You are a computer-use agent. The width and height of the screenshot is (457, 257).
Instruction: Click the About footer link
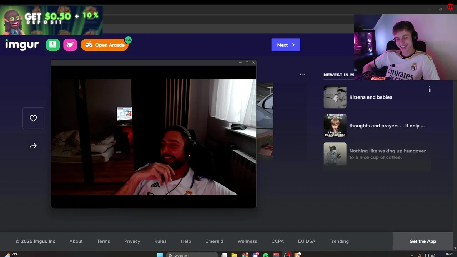[76, 241]
